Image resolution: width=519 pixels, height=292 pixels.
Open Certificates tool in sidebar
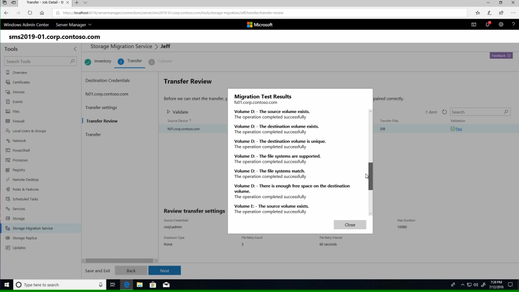click(x=21, y=82)
